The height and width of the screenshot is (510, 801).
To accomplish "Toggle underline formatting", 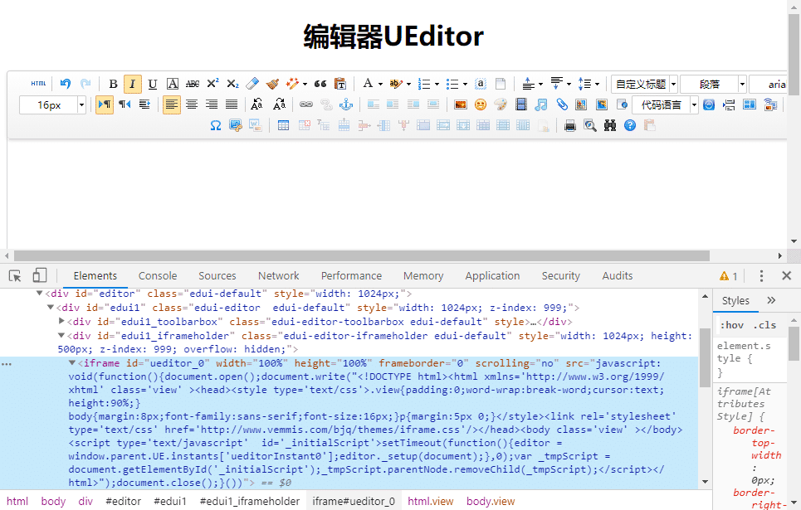I will coord(152,84).
